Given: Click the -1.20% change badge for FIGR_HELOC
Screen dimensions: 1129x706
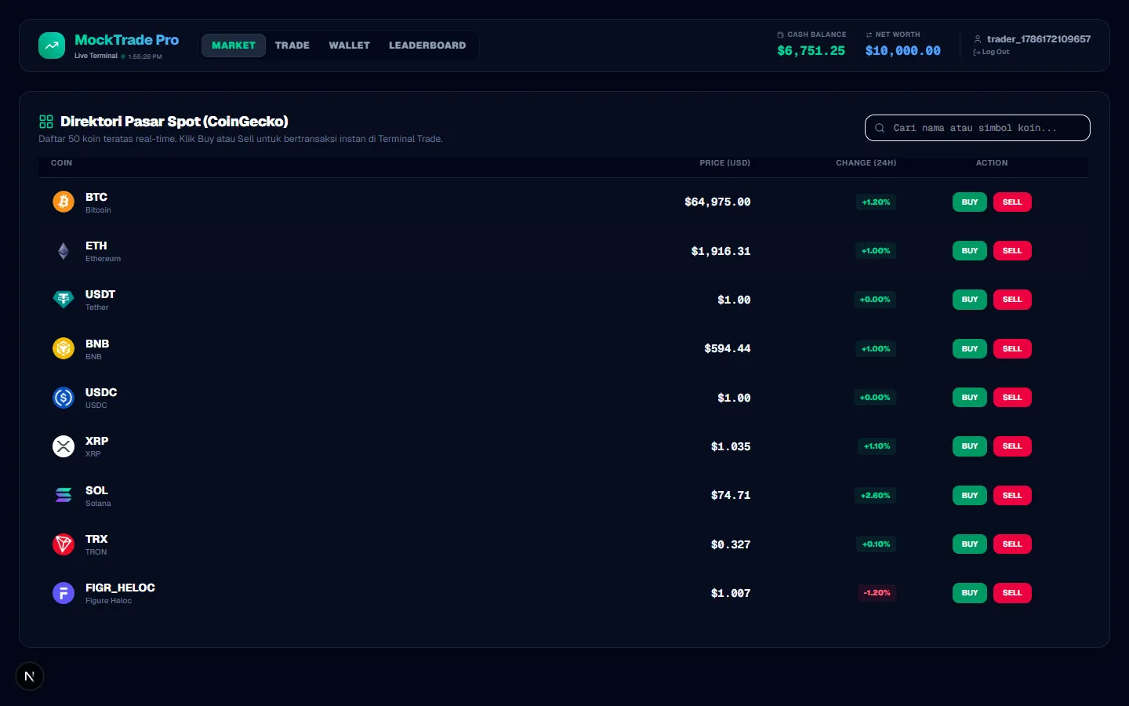Looking at the screenshot, I should coord(877,593).
